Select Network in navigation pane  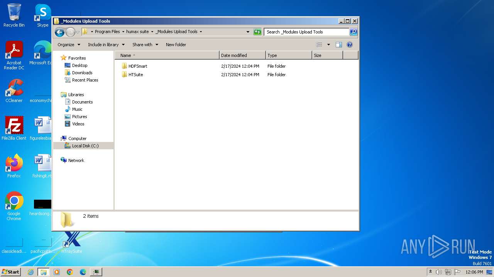tap(76, 160)
